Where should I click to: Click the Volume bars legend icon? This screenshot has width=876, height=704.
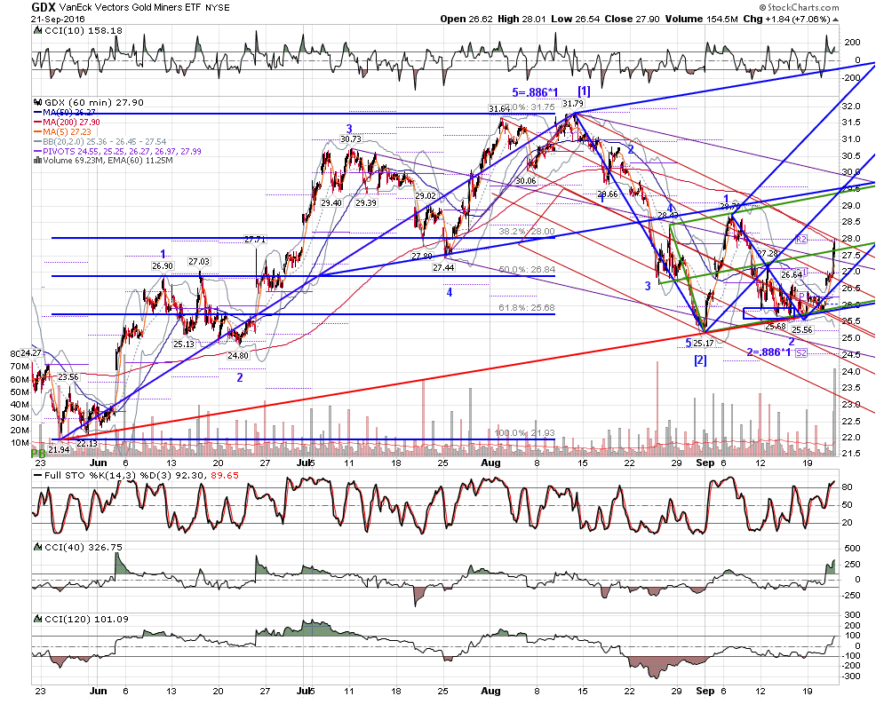click(x=37, y=161)
